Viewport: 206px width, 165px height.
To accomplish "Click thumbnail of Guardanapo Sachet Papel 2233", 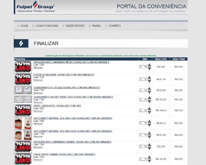I will coord(23,99).
